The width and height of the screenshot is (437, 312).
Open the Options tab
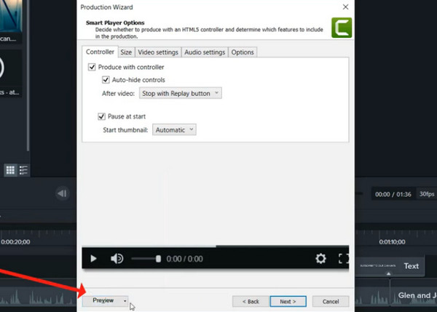243,52
